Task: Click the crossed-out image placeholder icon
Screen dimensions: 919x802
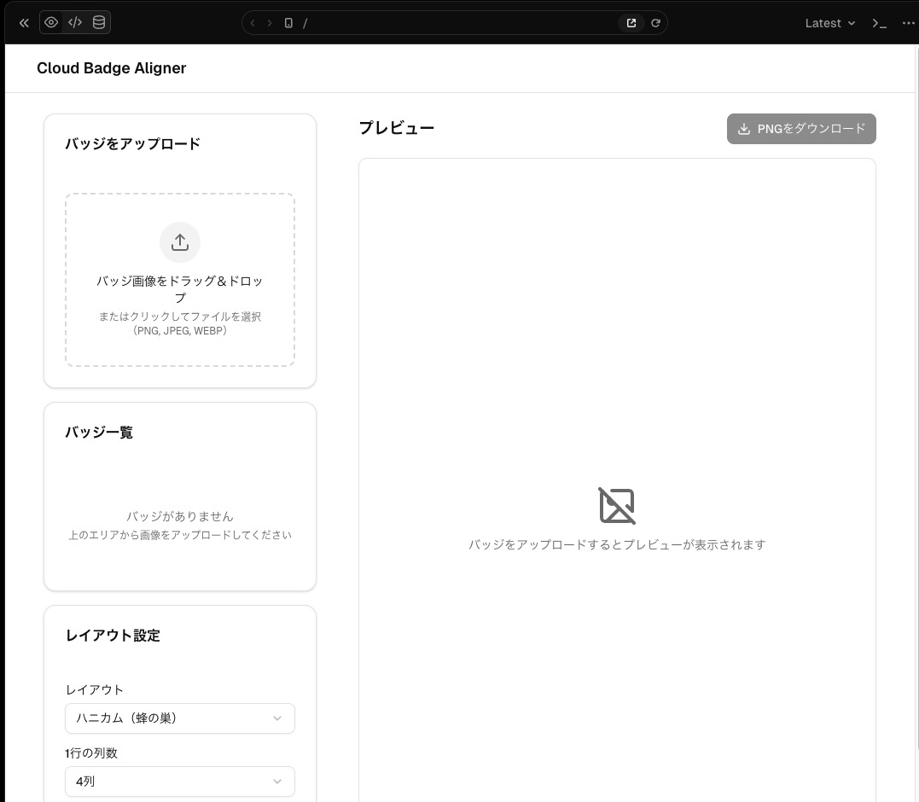Action: (x=617, y=506)
